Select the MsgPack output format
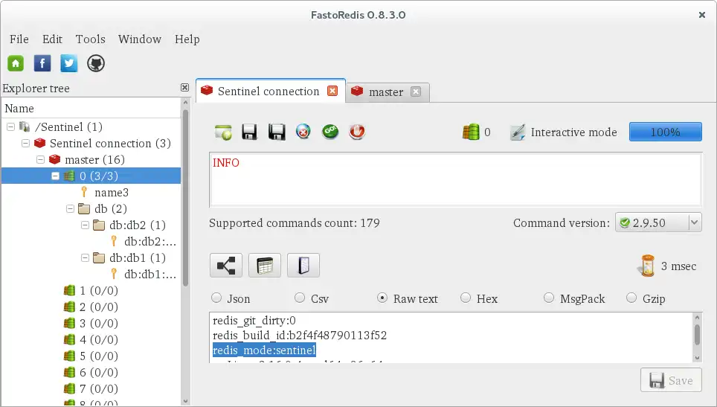 tap(549, 298)
